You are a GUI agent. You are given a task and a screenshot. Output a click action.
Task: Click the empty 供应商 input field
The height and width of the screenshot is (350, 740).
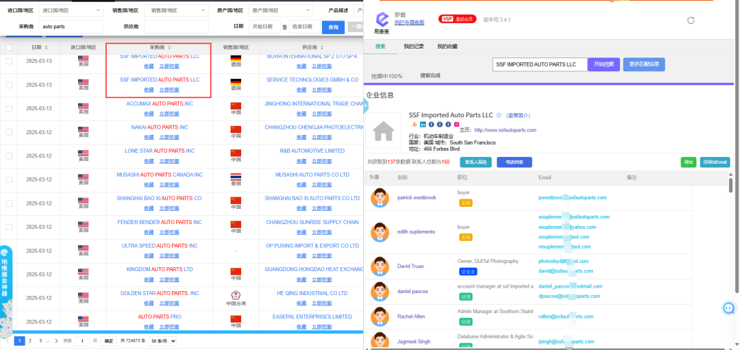176,27
